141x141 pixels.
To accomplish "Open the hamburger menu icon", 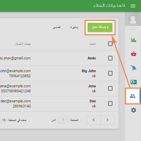I will pyautogui.click(x=133, y=6).
